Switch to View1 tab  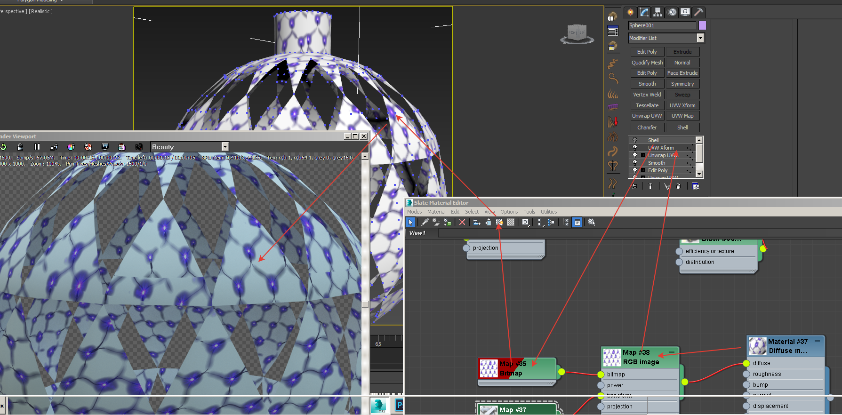pos(422,233)
